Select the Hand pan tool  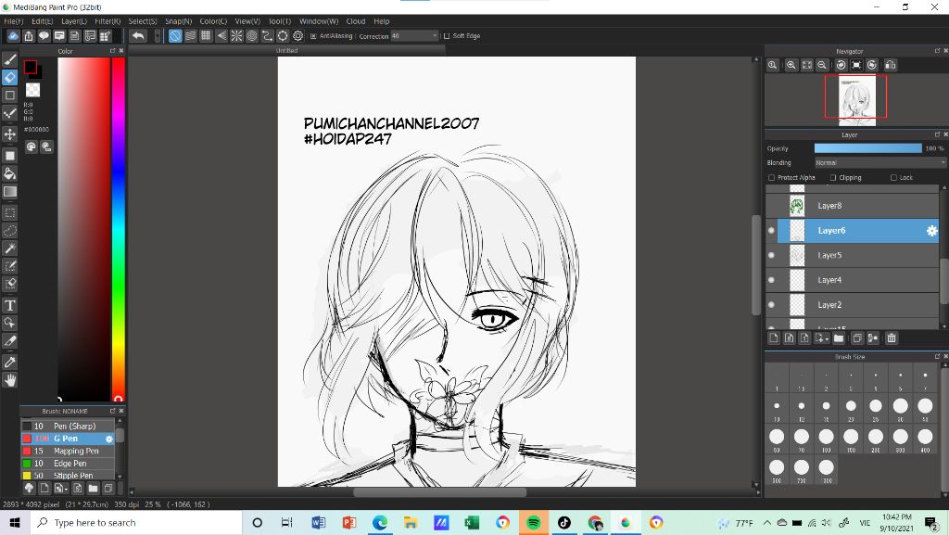[x=10, y=380]
